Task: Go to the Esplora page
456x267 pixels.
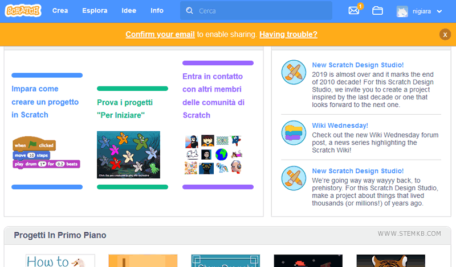Action: 95,11
